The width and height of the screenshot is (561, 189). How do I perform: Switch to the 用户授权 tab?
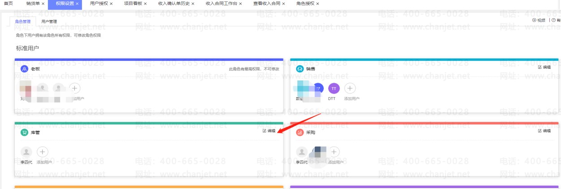(99, 4)
